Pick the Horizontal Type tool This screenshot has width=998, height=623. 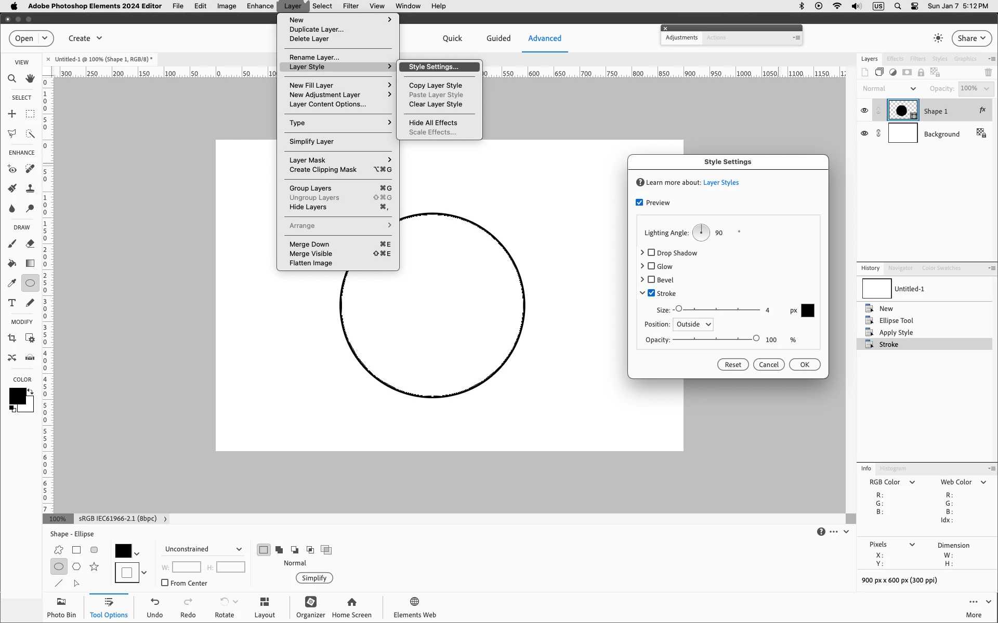[12, 303]
